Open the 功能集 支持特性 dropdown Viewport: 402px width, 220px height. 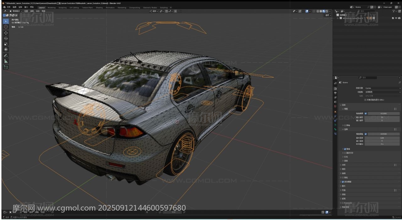(x=383, y=92)
